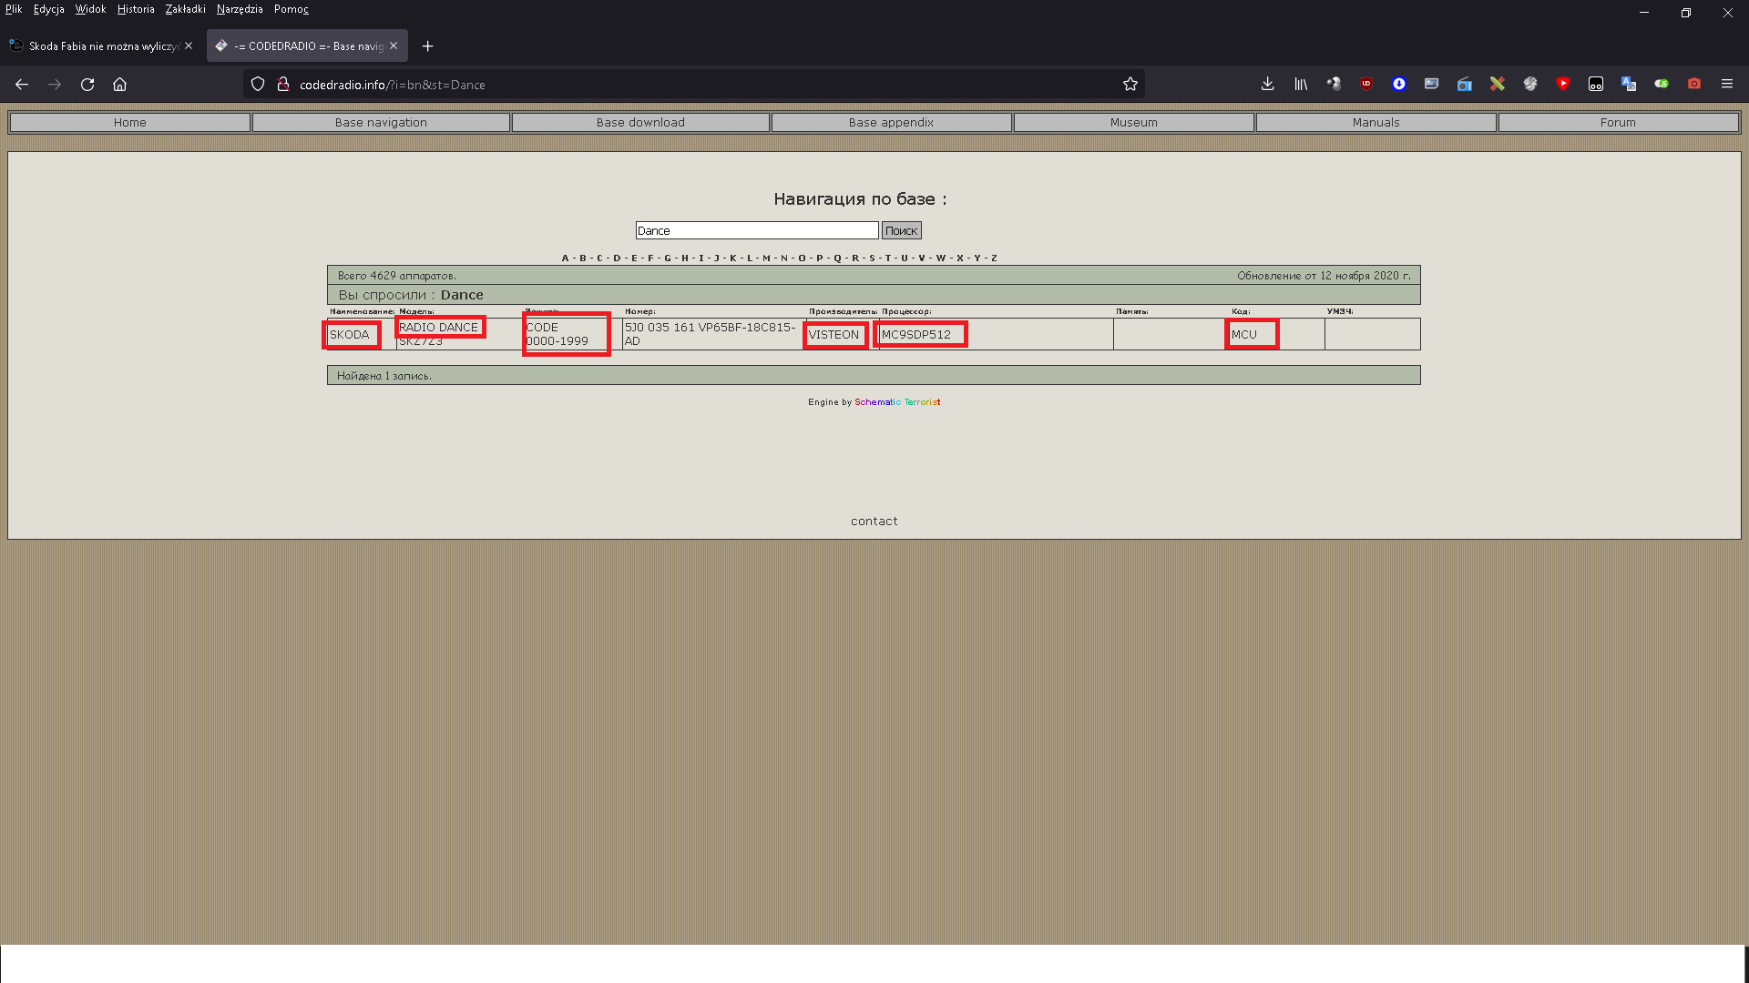Close the CODEDRADIO tab
Image resolution: width=1749 pixels, height=983 pixels.
(x=394, y=46)
